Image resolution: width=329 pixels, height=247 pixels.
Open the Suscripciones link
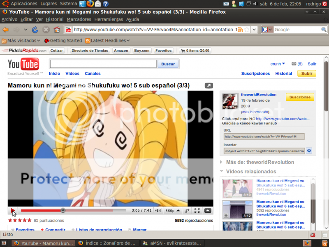tap(255, 74)
